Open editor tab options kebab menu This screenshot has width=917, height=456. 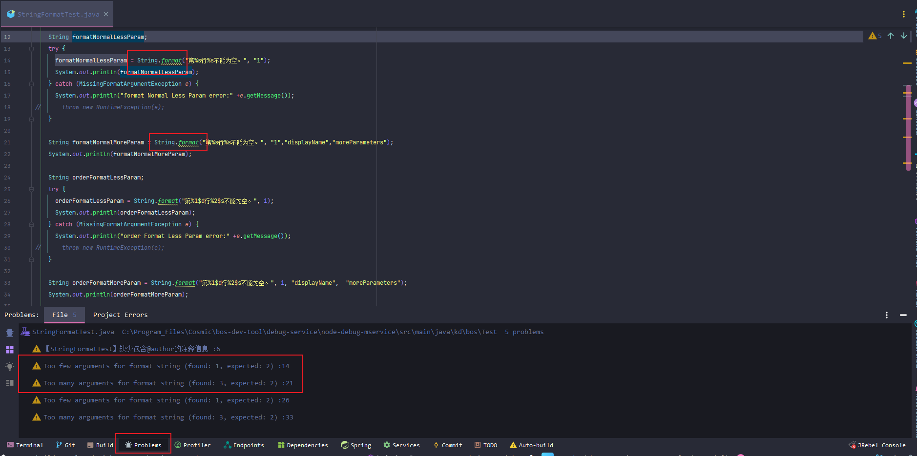coord(904,14)
